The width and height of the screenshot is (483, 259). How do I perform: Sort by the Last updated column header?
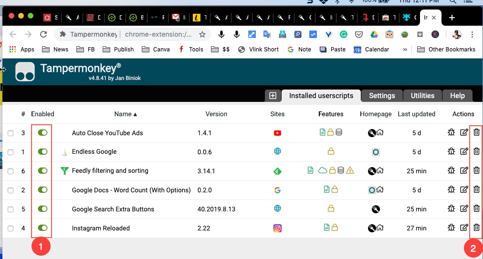tap(417, 114)
